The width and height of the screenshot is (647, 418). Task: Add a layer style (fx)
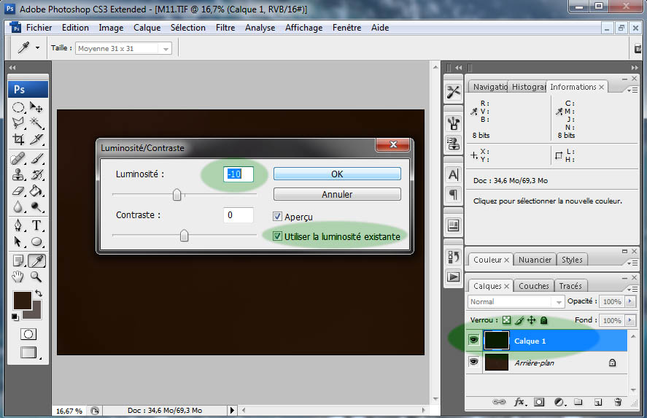(519, 402)
